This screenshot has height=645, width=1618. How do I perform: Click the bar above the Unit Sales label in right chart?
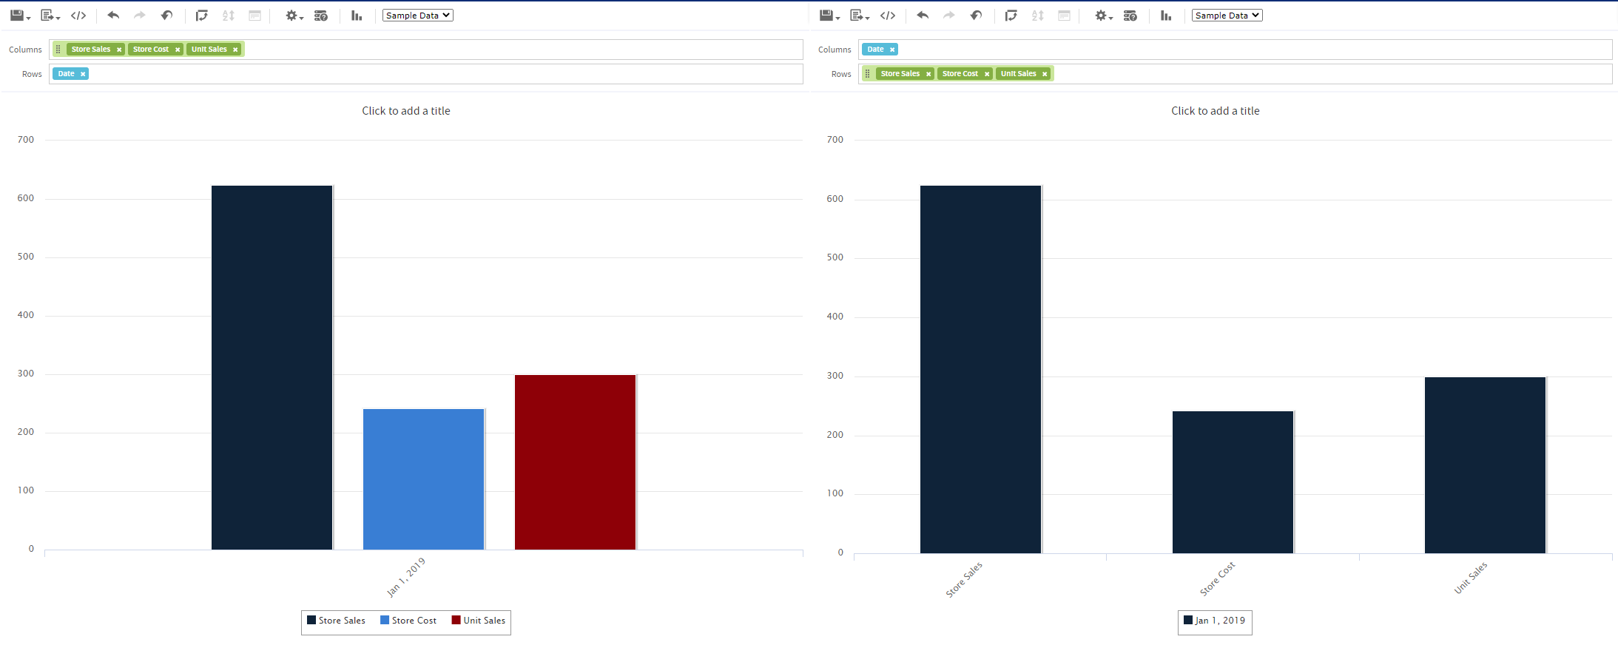coord(1486,465)
